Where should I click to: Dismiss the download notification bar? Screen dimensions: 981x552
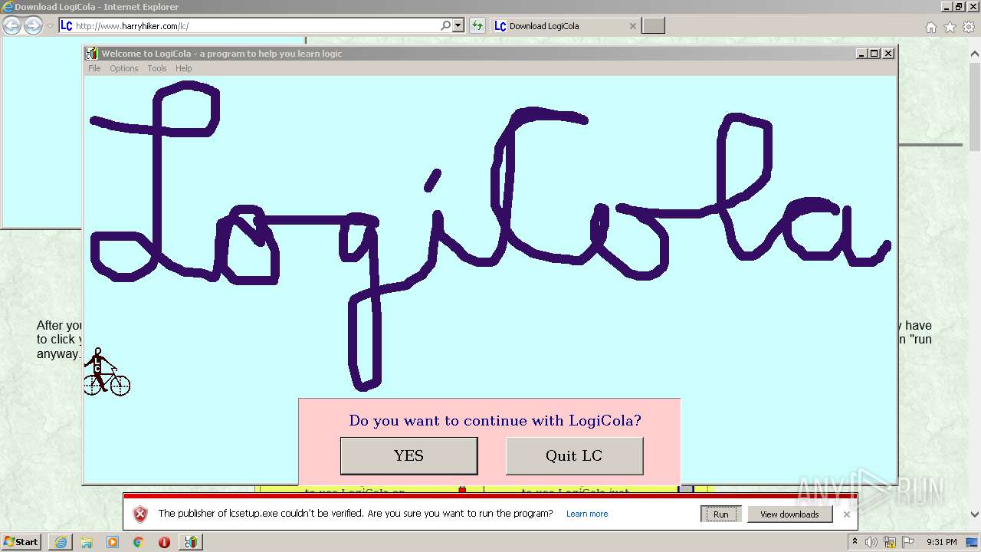(846, 514)
